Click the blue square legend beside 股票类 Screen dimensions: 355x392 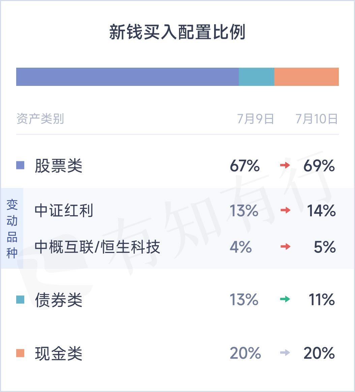click(x=20, y=165)
